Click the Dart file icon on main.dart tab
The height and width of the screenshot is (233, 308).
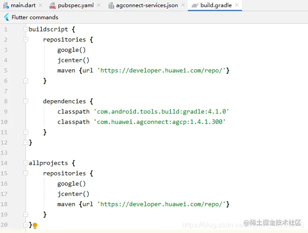pyautogui.click(x=6, y=5)
